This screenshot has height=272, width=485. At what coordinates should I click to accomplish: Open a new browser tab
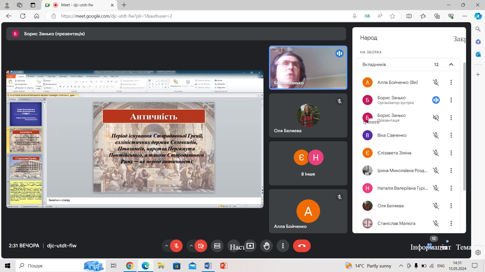(124, 5)
